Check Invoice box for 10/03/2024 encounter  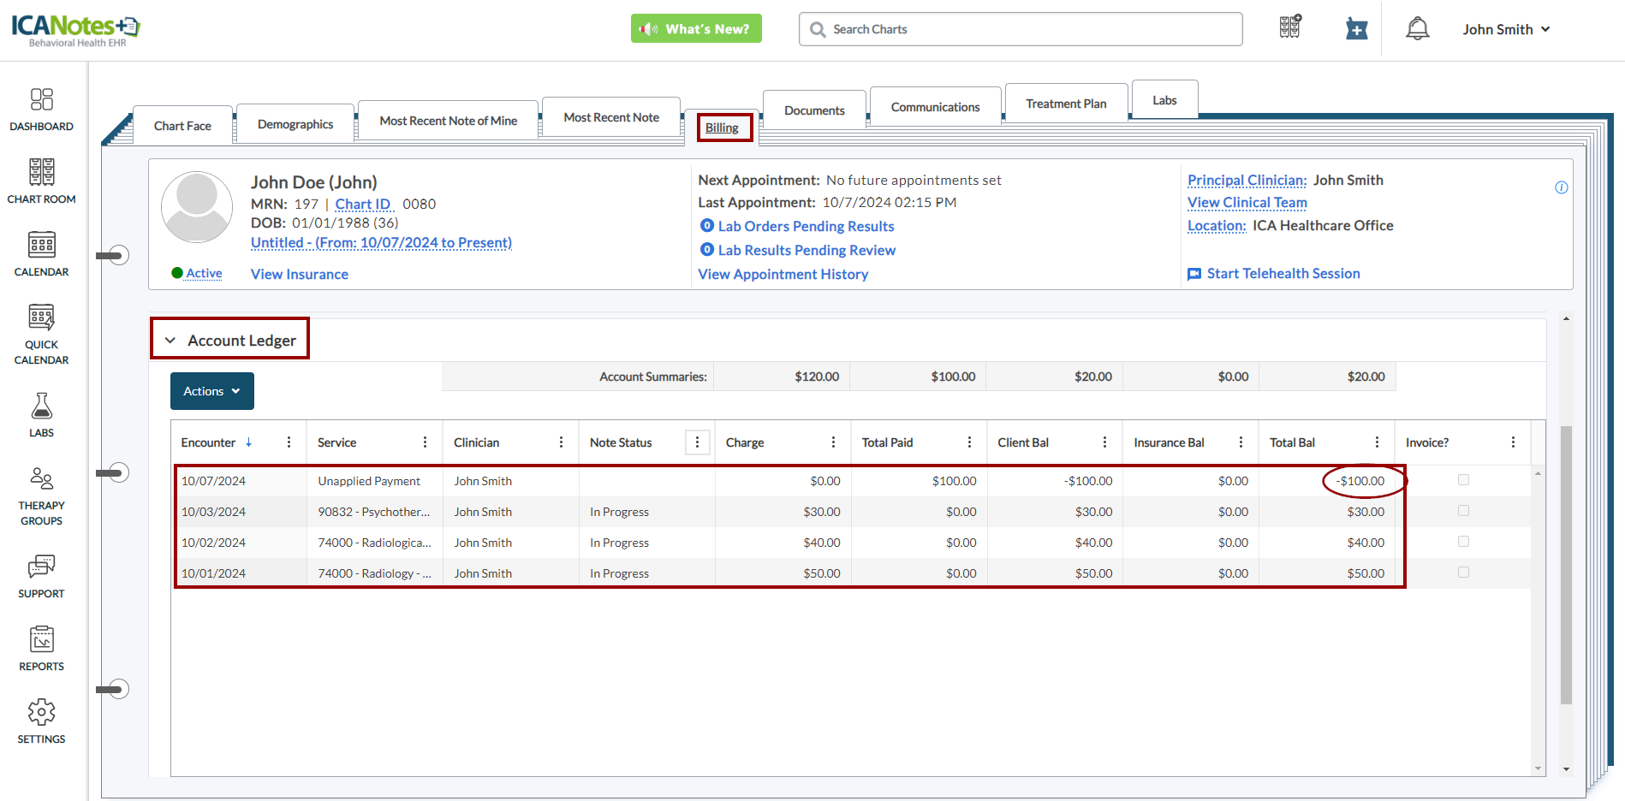(x=1463, y=511)
